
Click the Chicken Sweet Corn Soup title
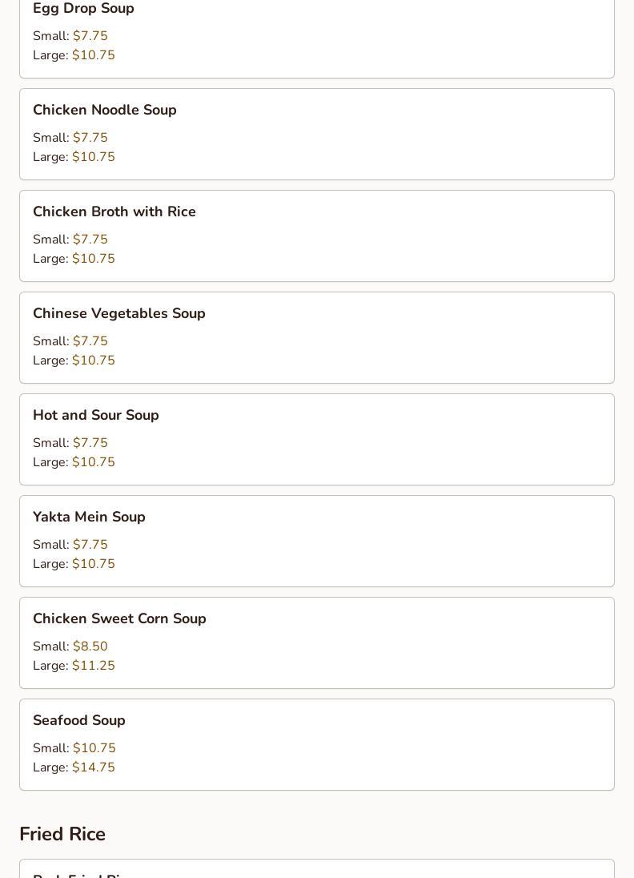pyautogui.click(x=119, y=618)
